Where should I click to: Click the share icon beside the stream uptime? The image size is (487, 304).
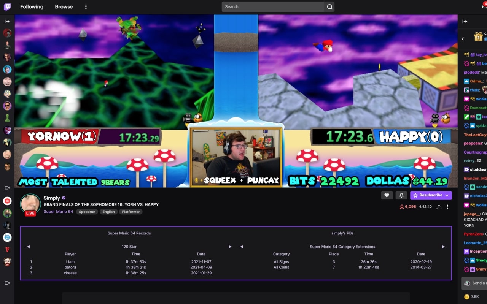[x=439, y=207]
